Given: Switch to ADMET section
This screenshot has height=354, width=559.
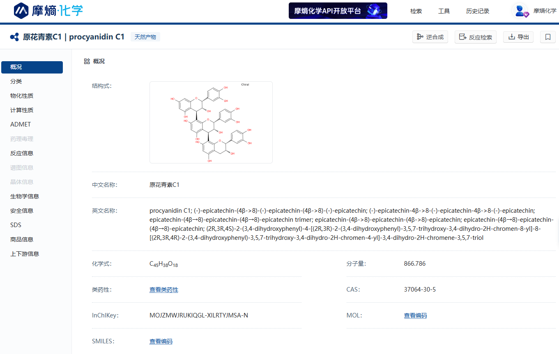Looking at the screenshot, I should [x=21, y=124].
